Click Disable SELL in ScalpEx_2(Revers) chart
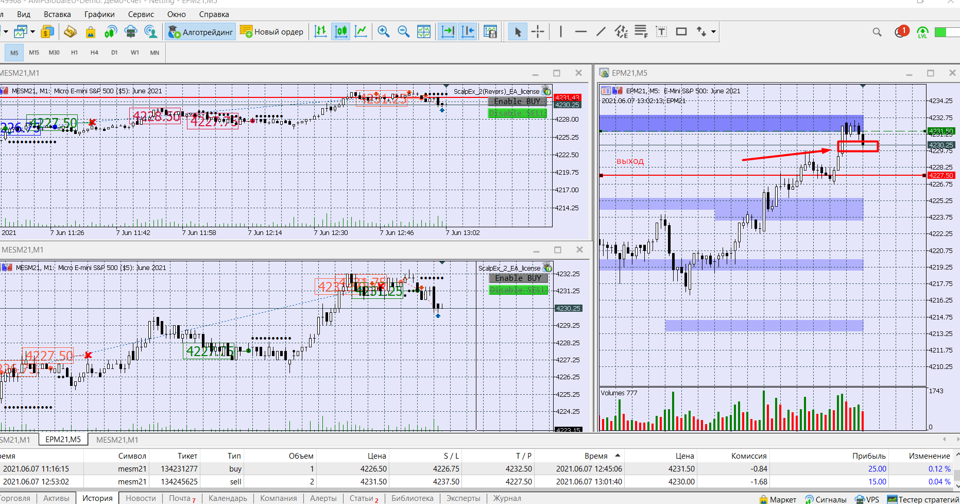Image resolution: width=960 pixels, height=504 pixels. pyautogui.click(x=517, y=113)
